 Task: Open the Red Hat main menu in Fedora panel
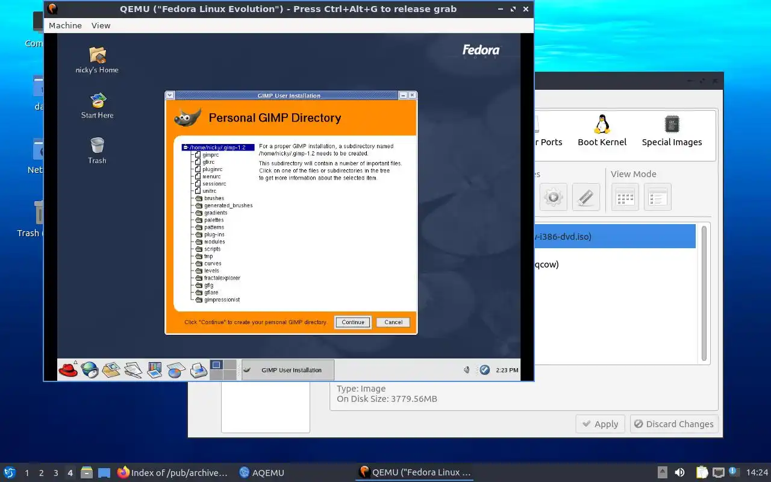(x=68, y=370)
